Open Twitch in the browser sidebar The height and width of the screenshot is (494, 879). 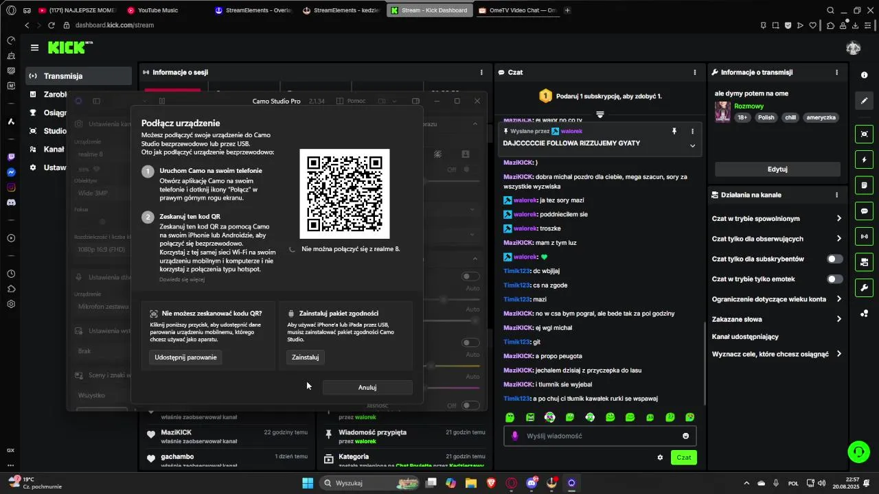pos(11,157)
